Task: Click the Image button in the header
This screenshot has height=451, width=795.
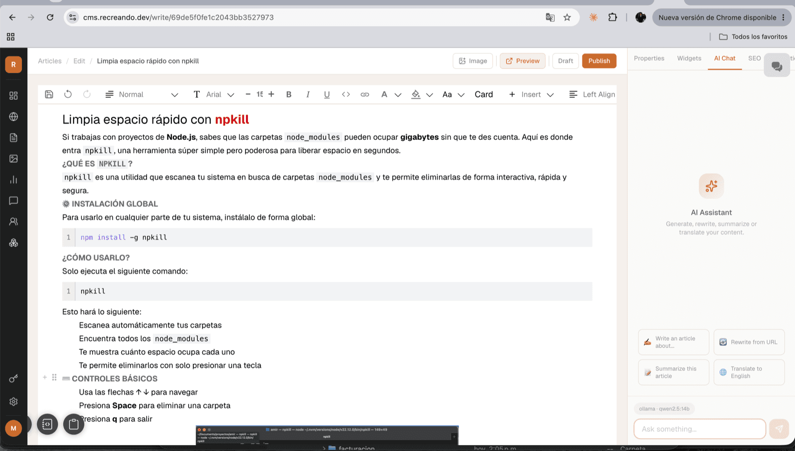Action: tap(473, 61)
